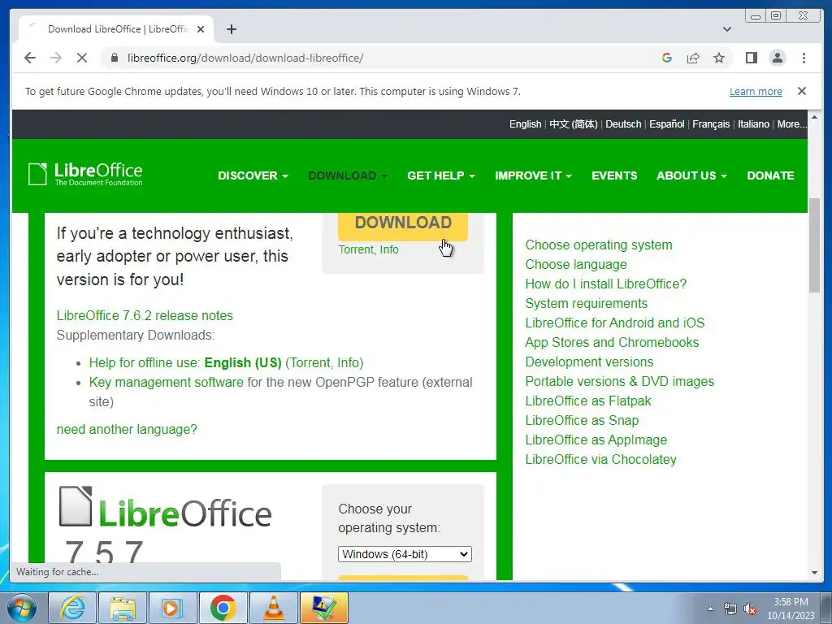Viewport: 832px width, 624px height.
Task: Open Chrome side panel
Action: [752, 58]
